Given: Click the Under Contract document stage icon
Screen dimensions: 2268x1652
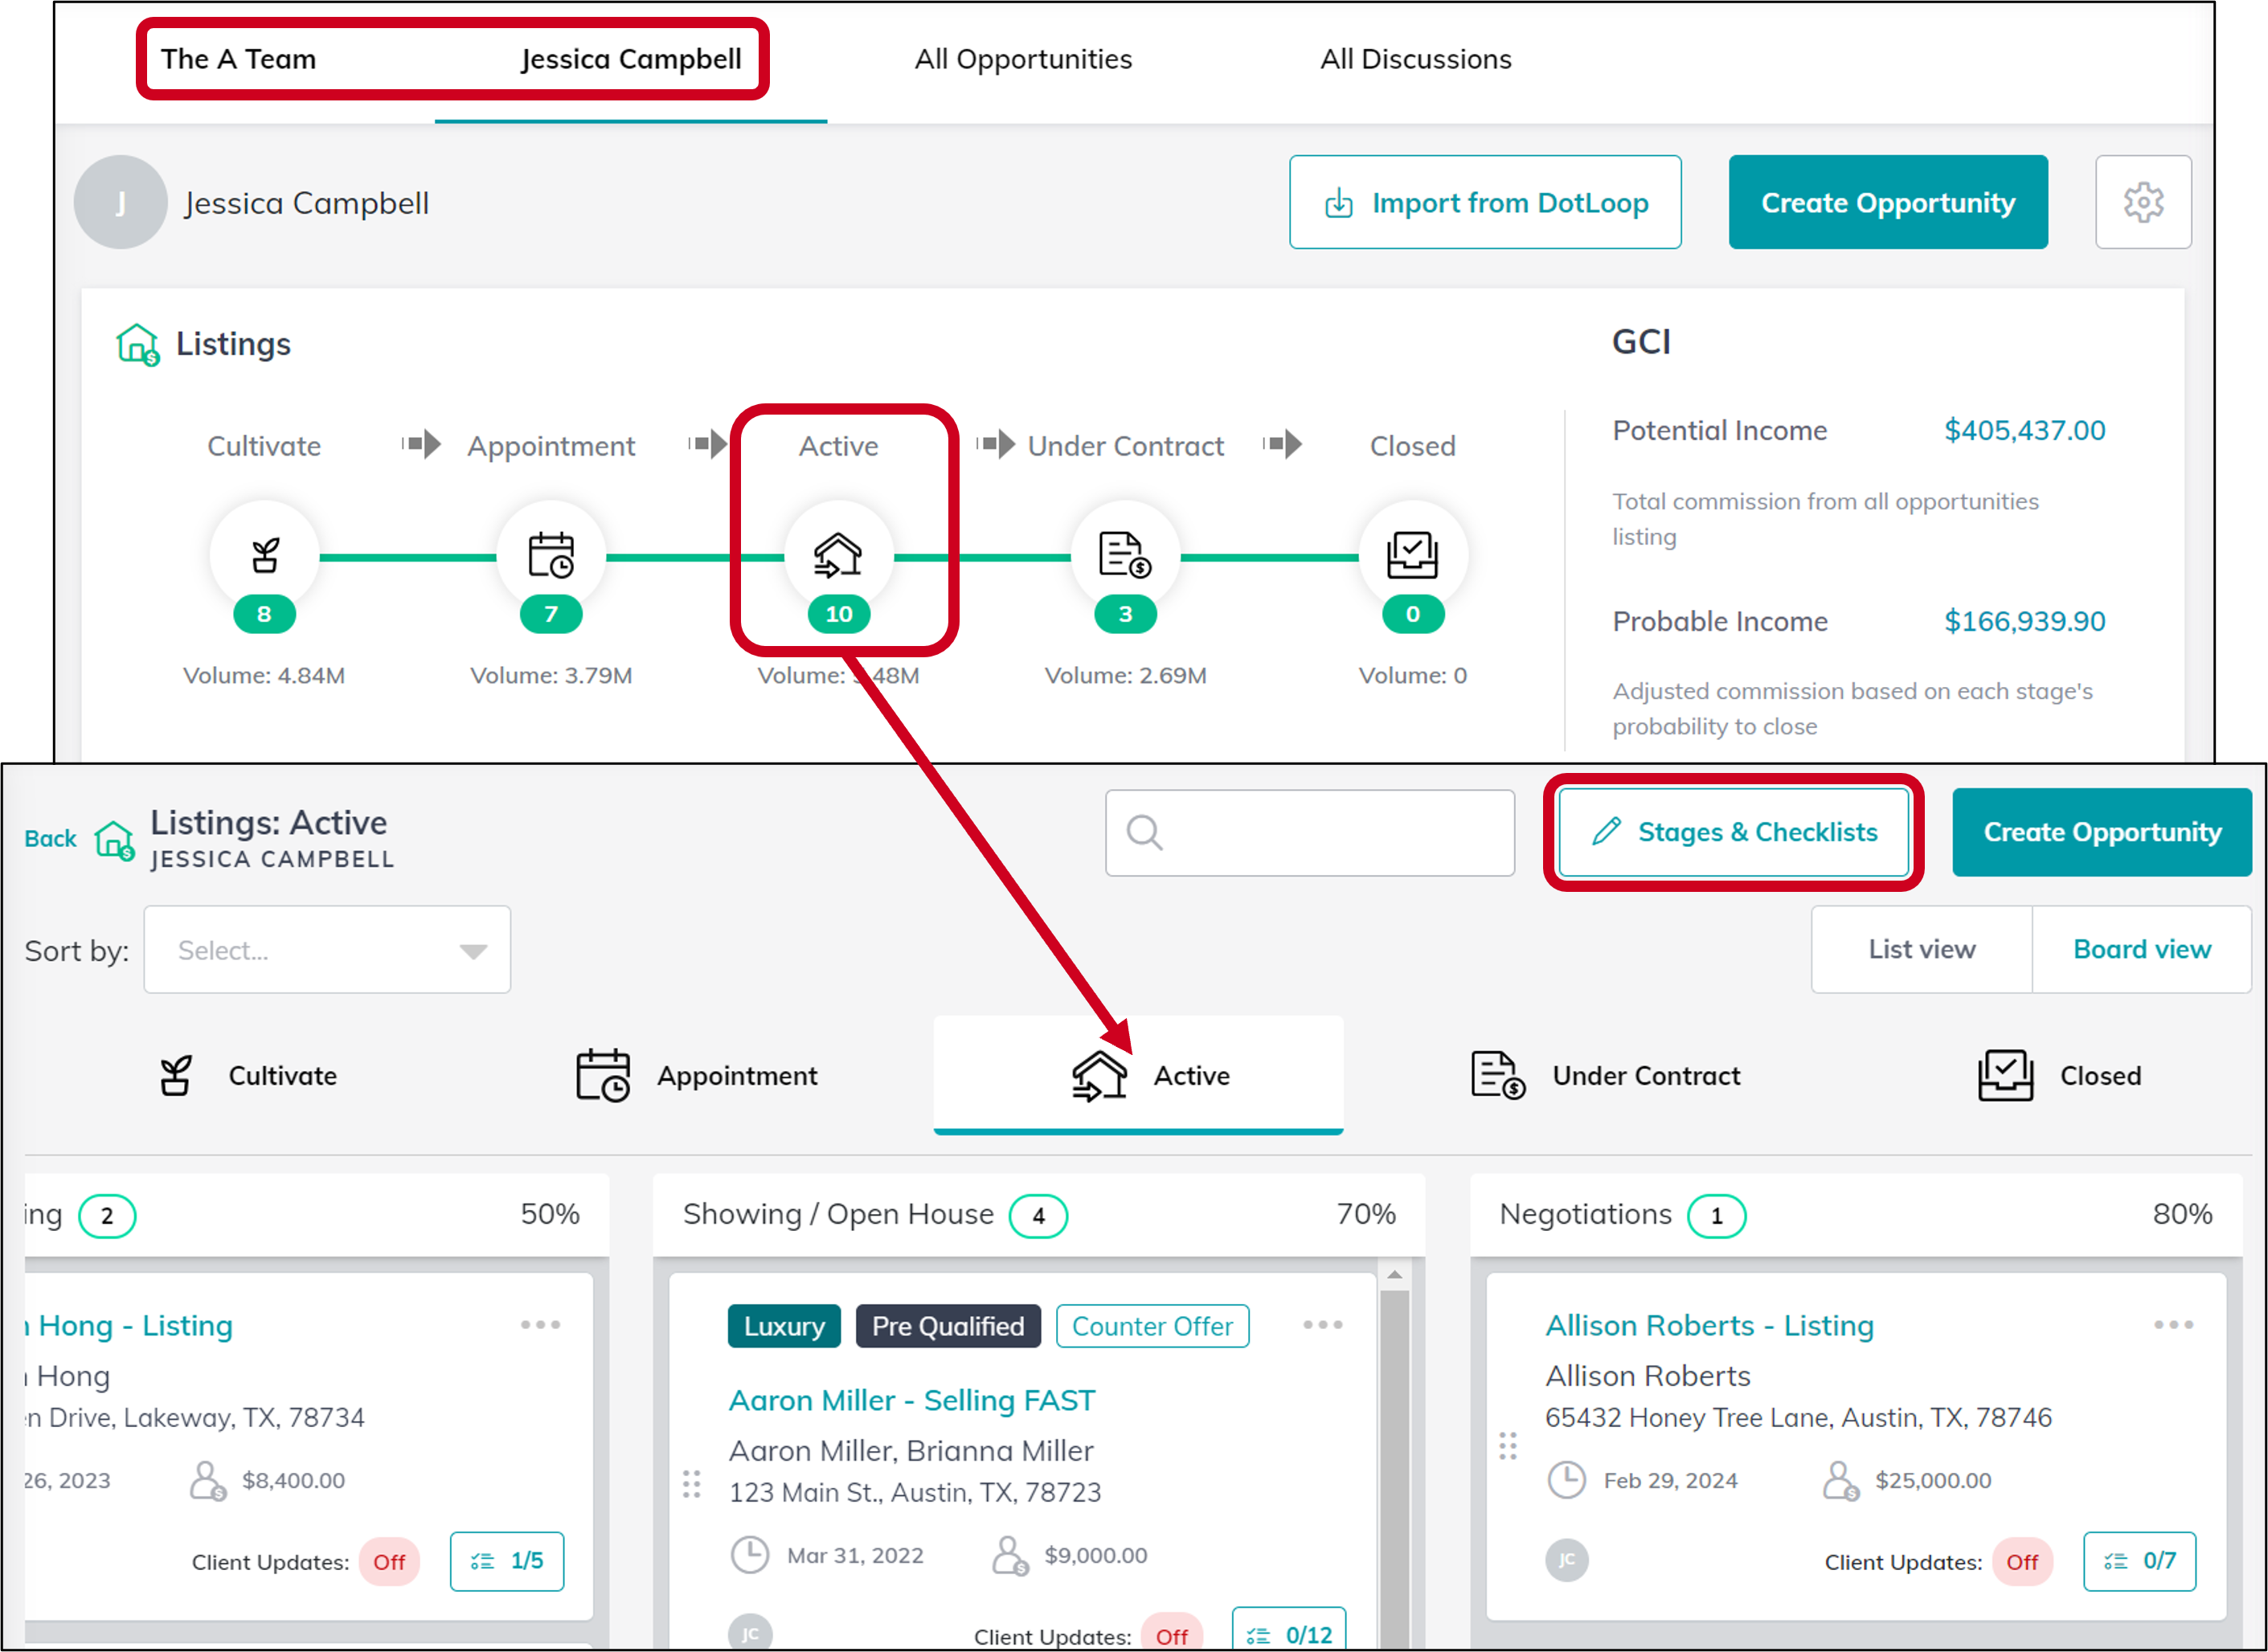Looking at the screenshot, I should point(1125,556).
